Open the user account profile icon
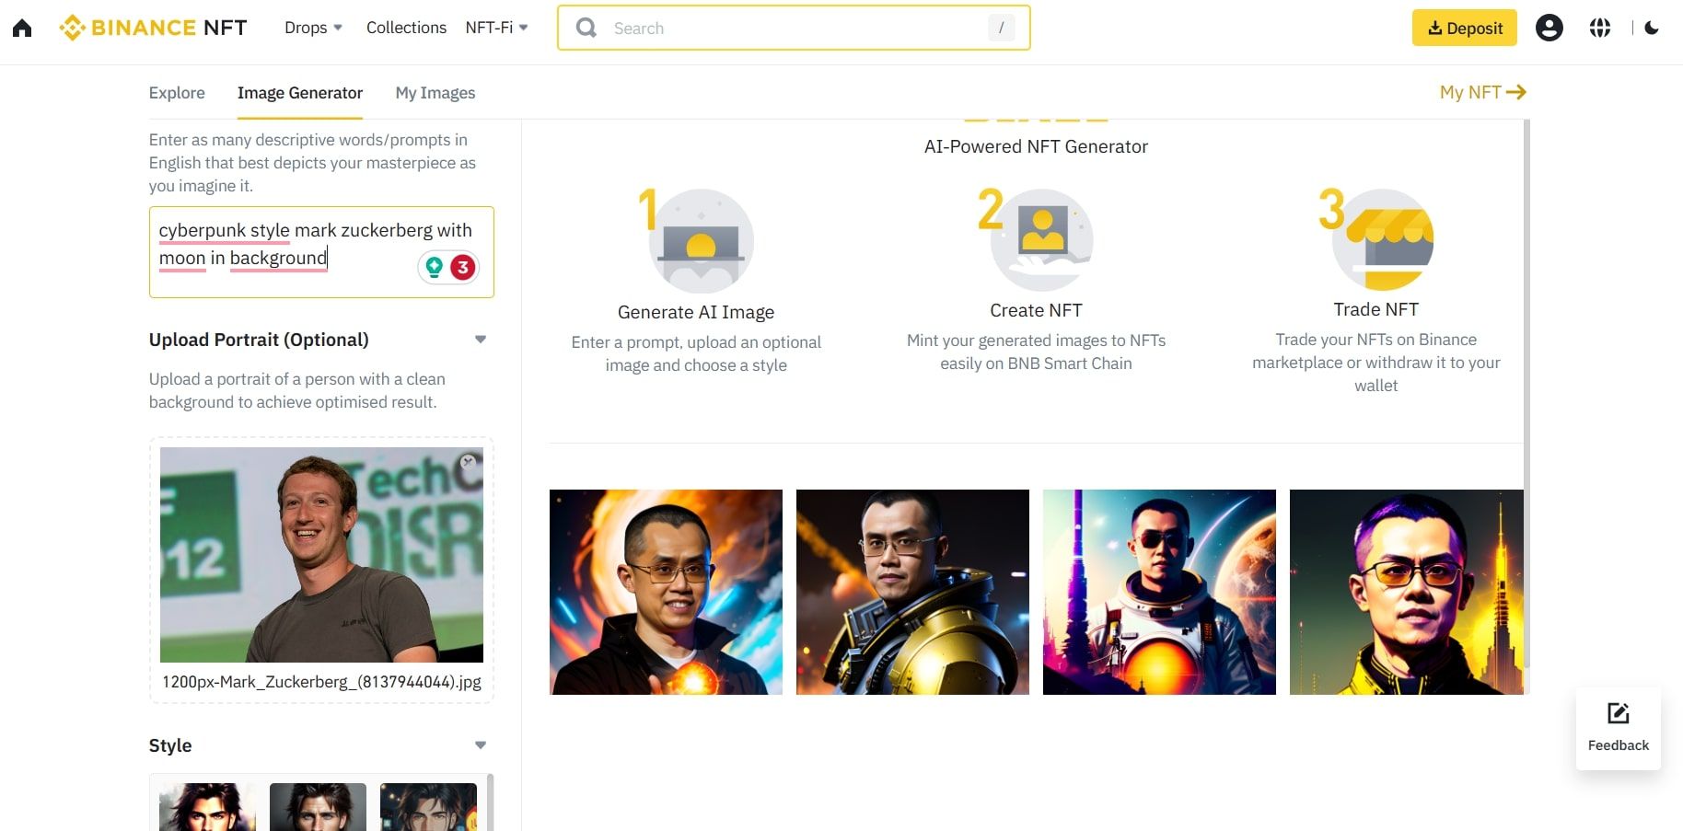This screenshot has width=1683, height=831. [1549, 29]
